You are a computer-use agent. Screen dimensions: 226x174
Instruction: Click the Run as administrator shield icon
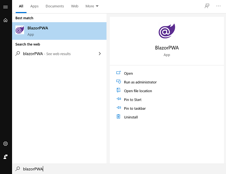pos(119,82)
